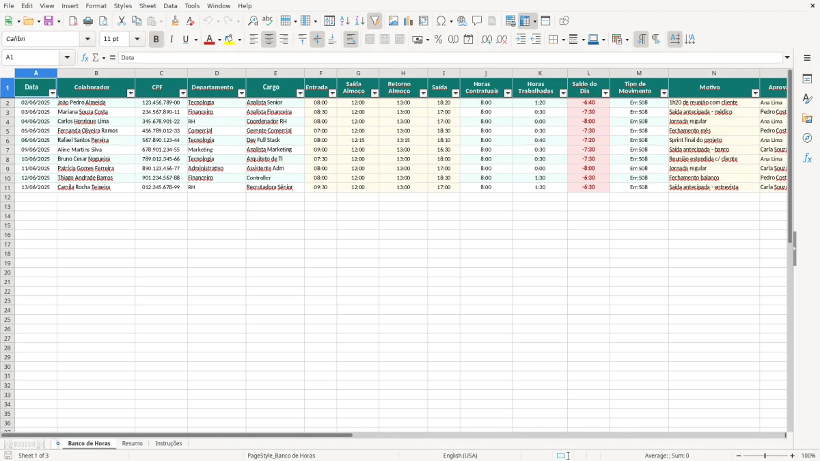
Task: Sort ascending with the A-Z arrow icon
Action: click(345, 21)
